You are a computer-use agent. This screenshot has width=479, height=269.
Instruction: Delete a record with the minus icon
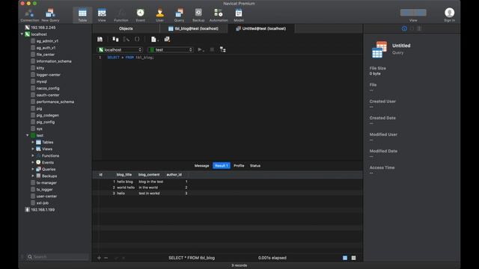pos(106,258)
